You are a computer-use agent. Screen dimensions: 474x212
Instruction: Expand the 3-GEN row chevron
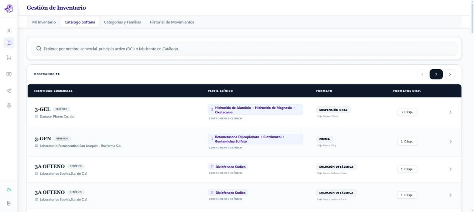(x=450, y=142)
